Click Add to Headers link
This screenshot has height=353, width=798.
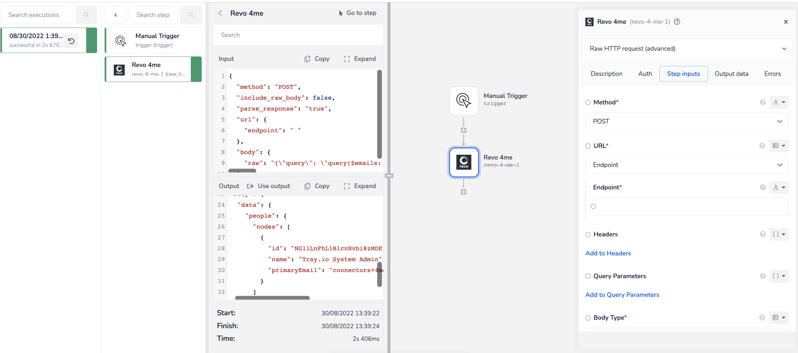pyautogui.click(x=608, y=253)
